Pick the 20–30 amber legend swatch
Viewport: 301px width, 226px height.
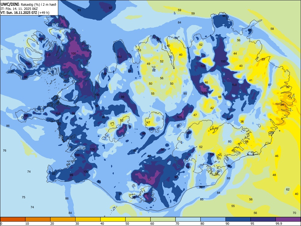(x=63, y=219)
